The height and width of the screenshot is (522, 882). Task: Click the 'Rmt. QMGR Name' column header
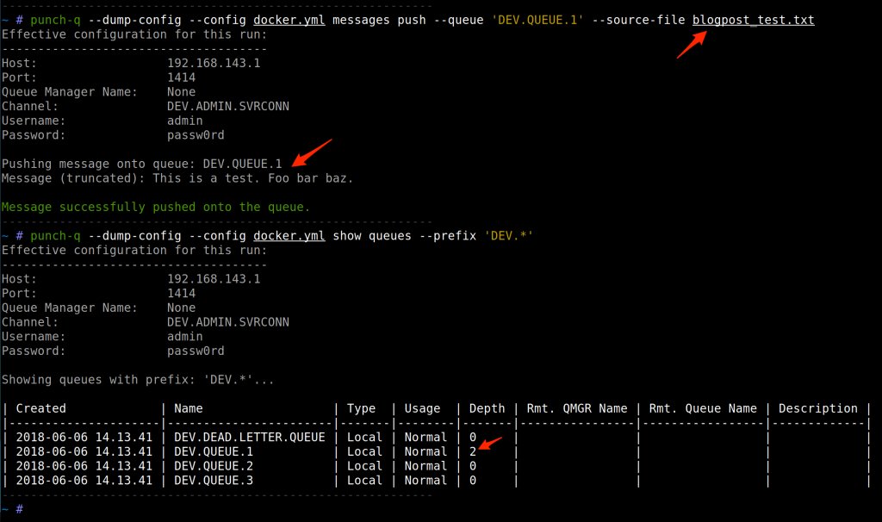point(576,408)
